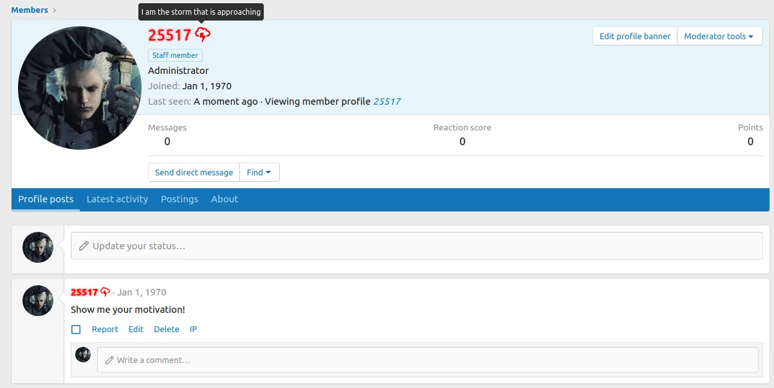Click the Members breadcrumb link
Screen dimensions: 774x388
pyautogui.click(x=30, y=10)
